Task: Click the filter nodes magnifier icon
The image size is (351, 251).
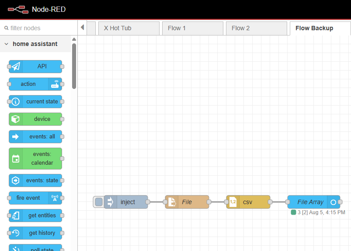Action: (7, 28)
